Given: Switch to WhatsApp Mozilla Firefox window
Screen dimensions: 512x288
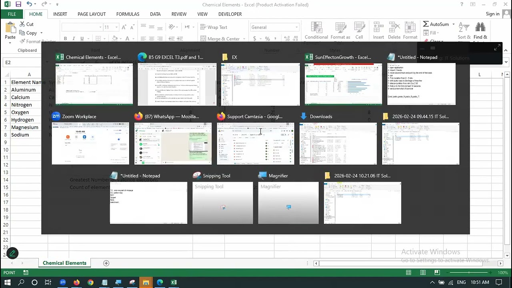Looking at the screenshot, I should pyautogui.click(x=173, y=144).
